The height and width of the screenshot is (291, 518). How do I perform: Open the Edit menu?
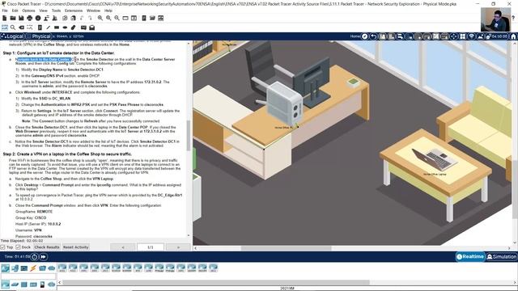[x=15, y=11]
